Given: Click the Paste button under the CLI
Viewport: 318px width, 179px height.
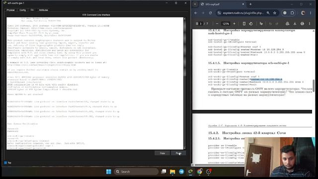Looking at the screenshot, I should point(178,153).
